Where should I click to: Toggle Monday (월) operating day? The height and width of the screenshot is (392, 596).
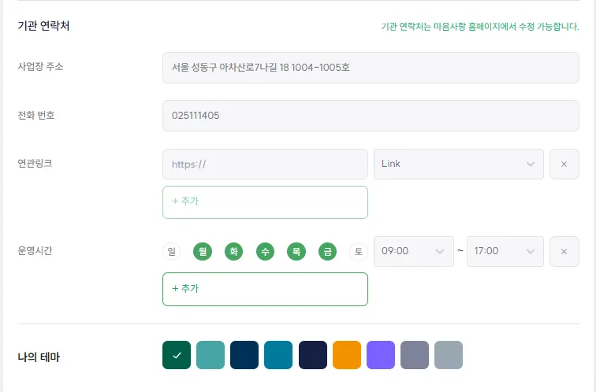(x=203, y=252)
